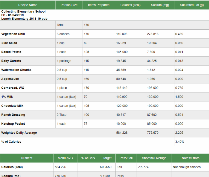Click the Menu AVG column header
209x177 pixels.
pyautogui.click(x=65, y=158)
